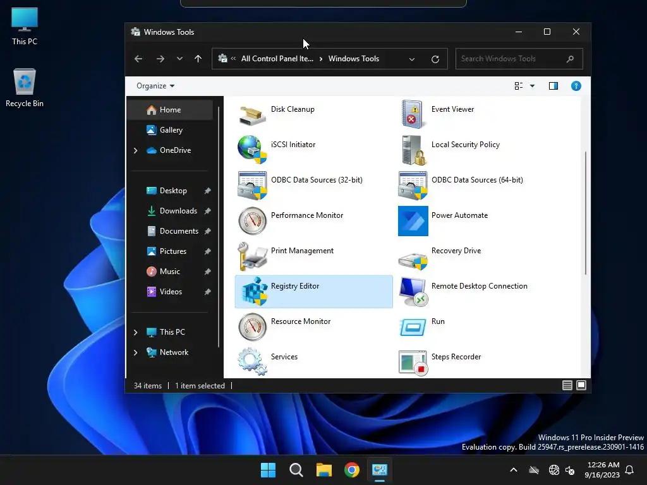
Task: Select the Recovery Drive icon
Action: 413,260
